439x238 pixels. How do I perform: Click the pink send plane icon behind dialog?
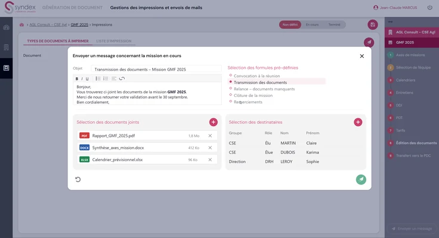[x=369, y=42]
